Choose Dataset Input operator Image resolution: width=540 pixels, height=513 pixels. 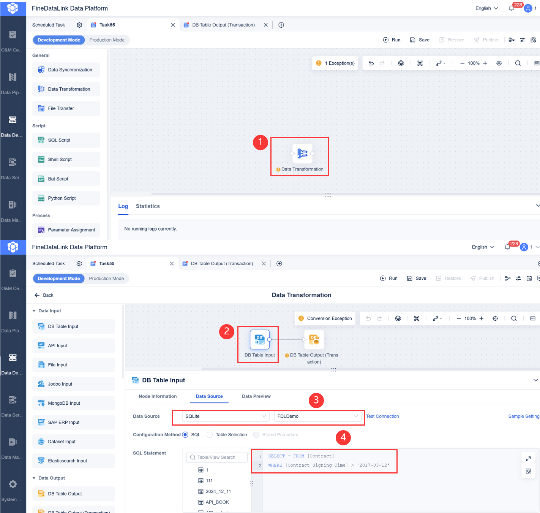click(73, 442)
